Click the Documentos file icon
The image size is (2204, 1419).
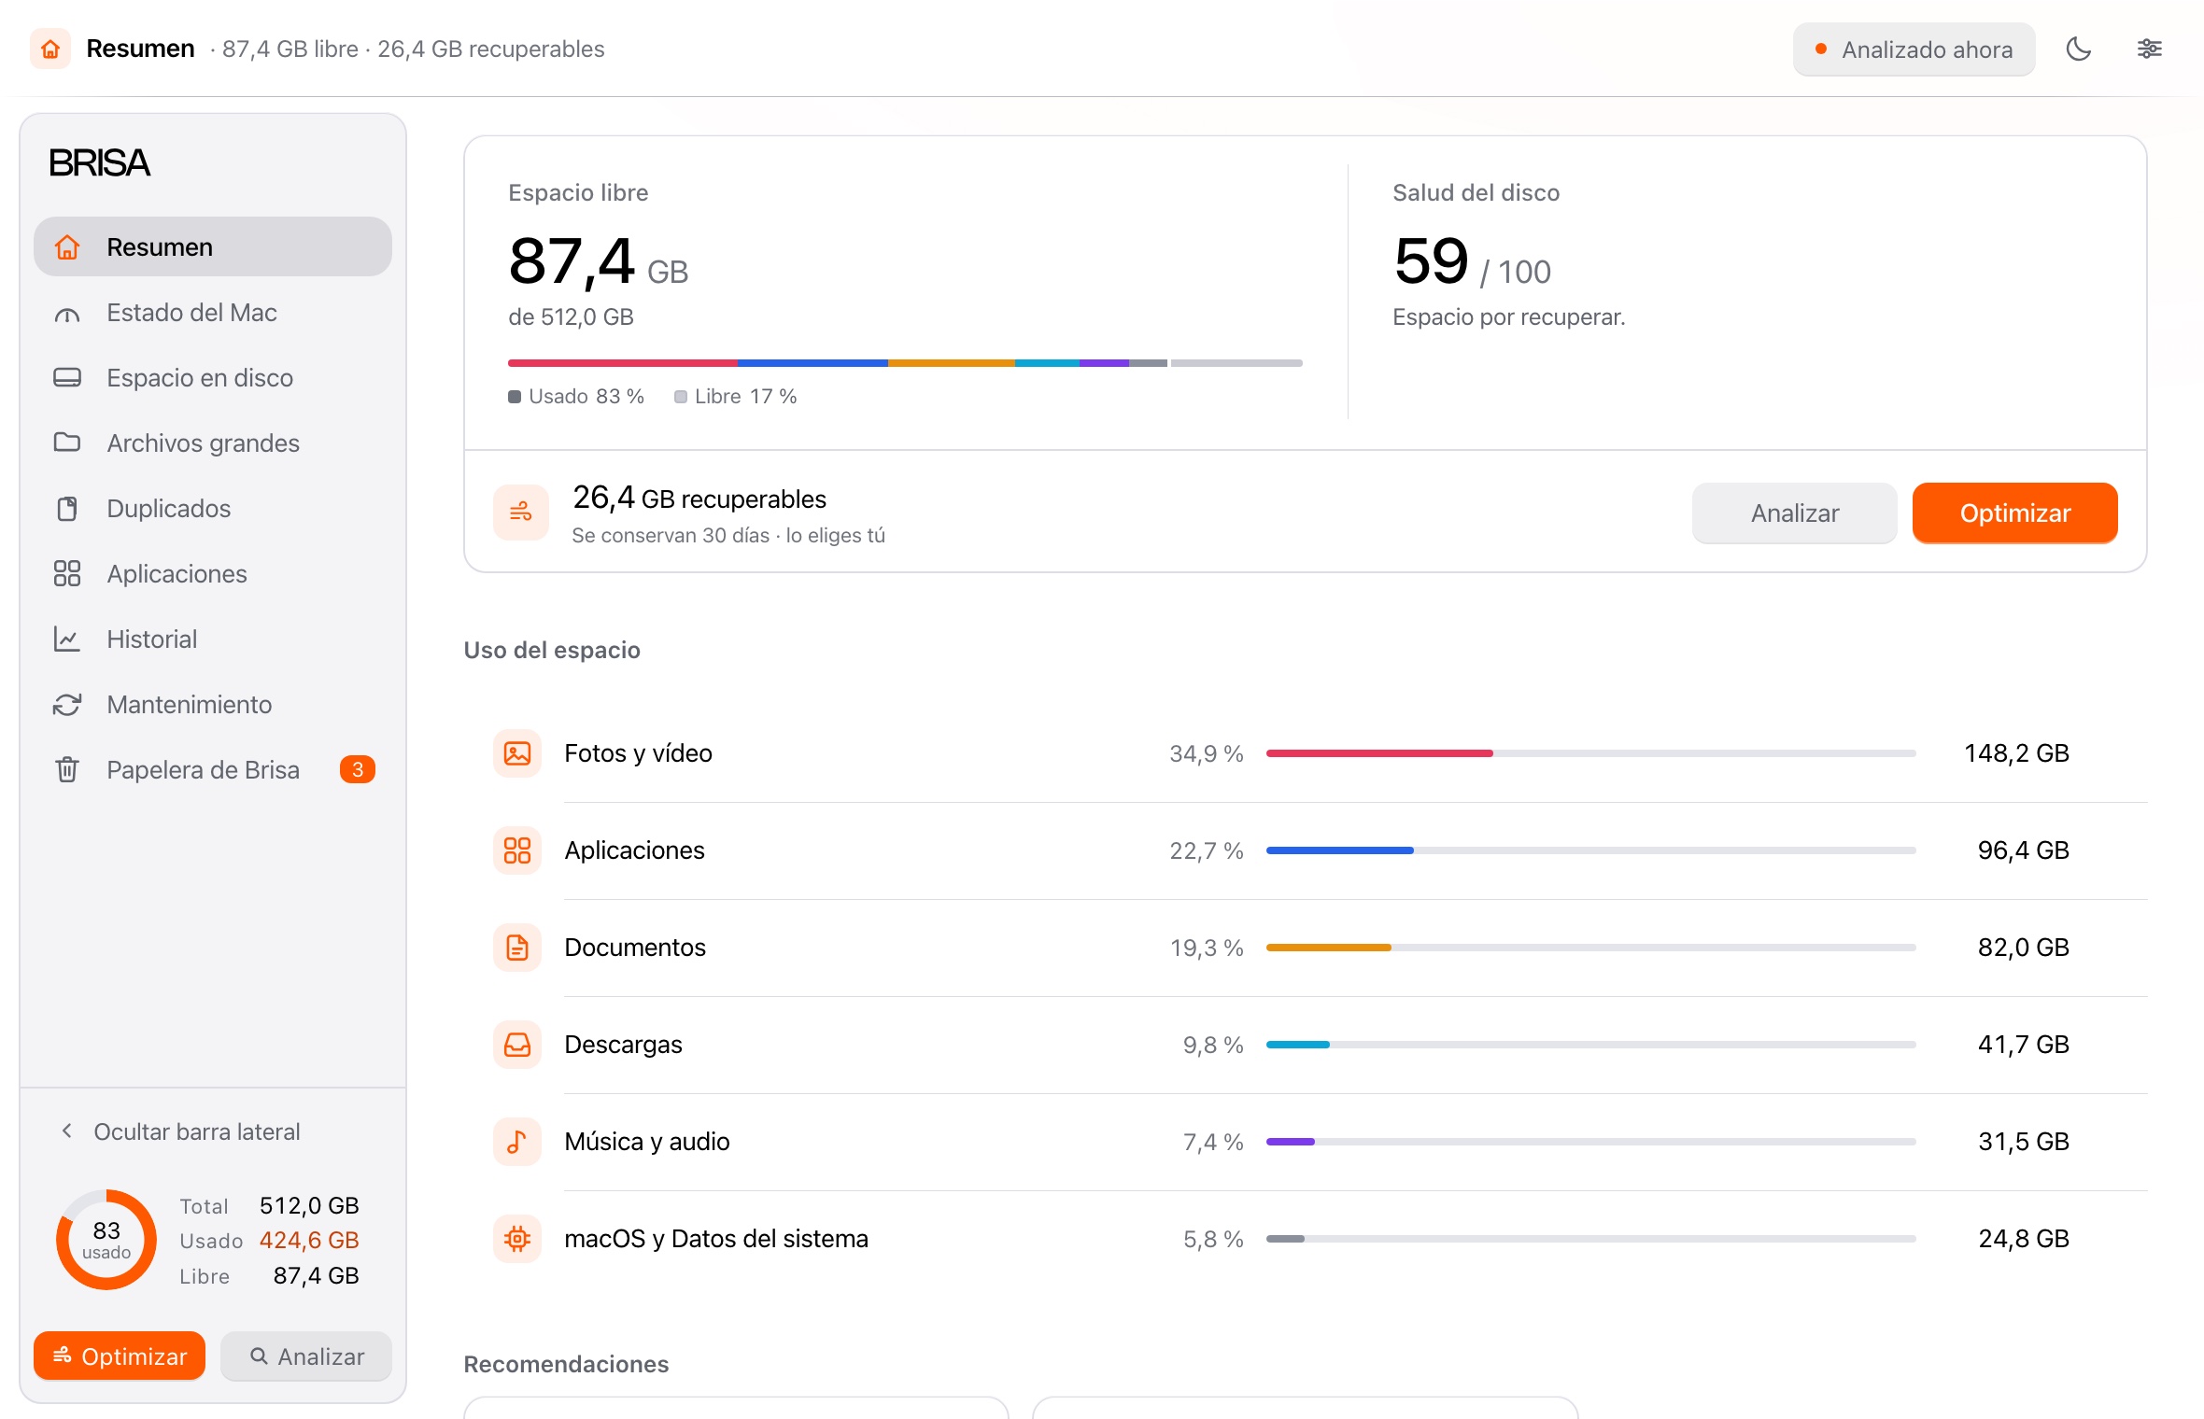[517, 948]
